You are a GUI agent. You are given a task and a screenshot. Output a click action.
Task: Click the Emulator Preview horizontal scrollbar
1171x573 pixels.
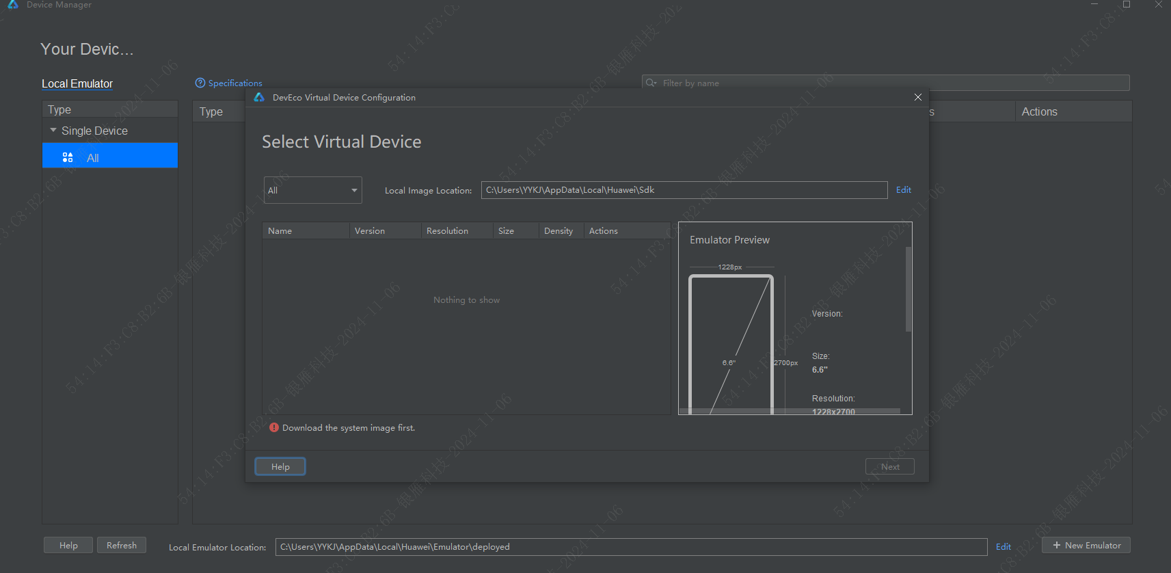coord(790,412)
